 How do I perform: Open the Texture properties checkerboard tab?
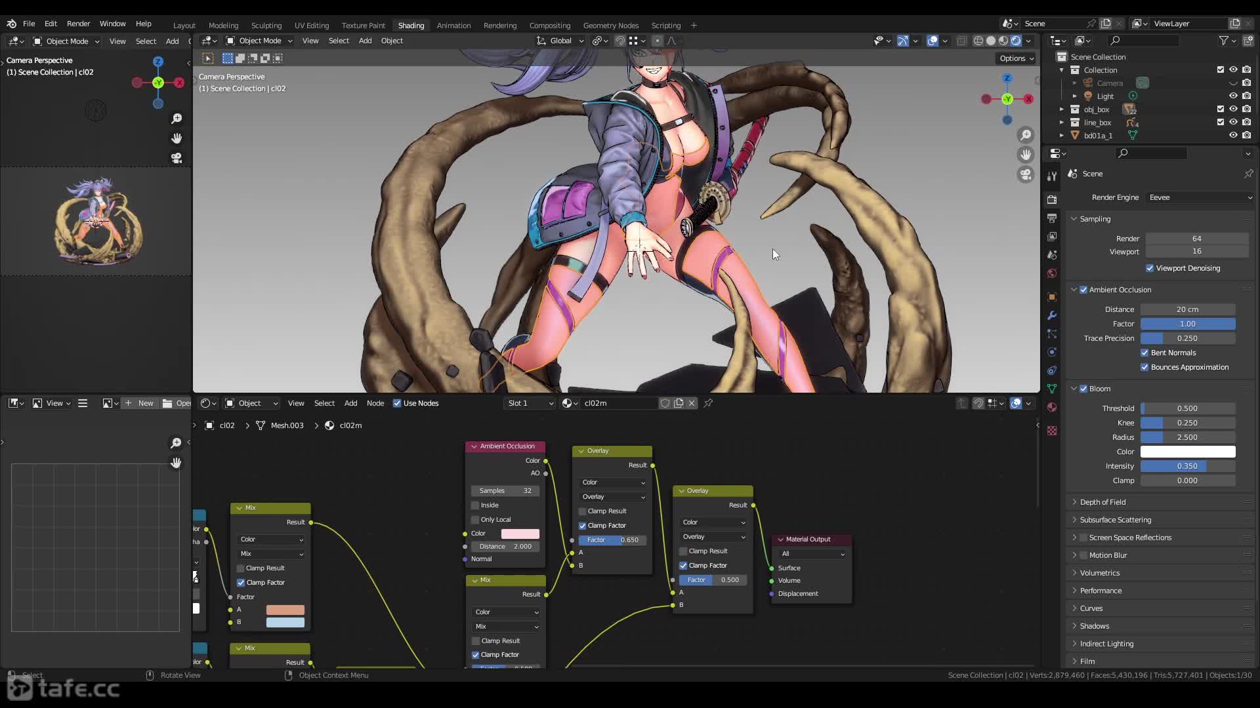point(1052,431)
